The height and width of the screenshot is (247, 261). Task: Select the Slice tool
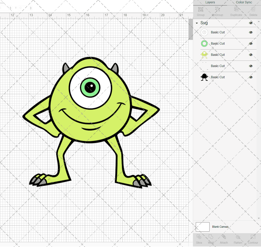coord(199,237)
